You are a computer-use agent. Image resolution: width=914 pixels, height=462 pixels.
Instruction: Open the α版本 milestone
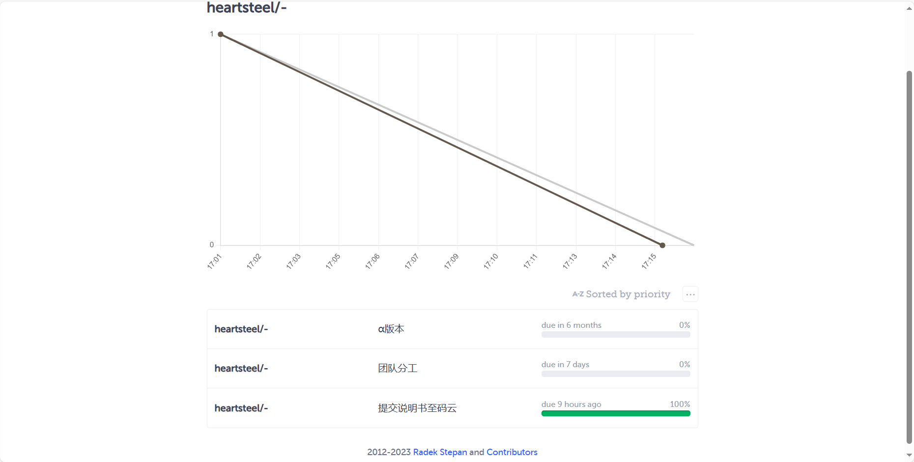point(391,329)
